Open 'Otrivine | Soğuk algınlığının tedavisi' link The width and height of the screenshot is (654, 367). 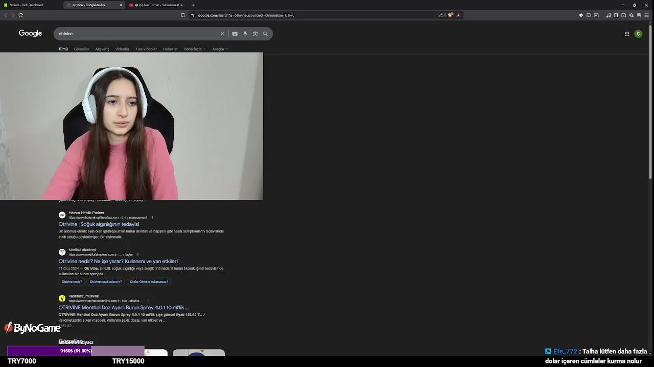pyautogui.click(x=99, y=224)
